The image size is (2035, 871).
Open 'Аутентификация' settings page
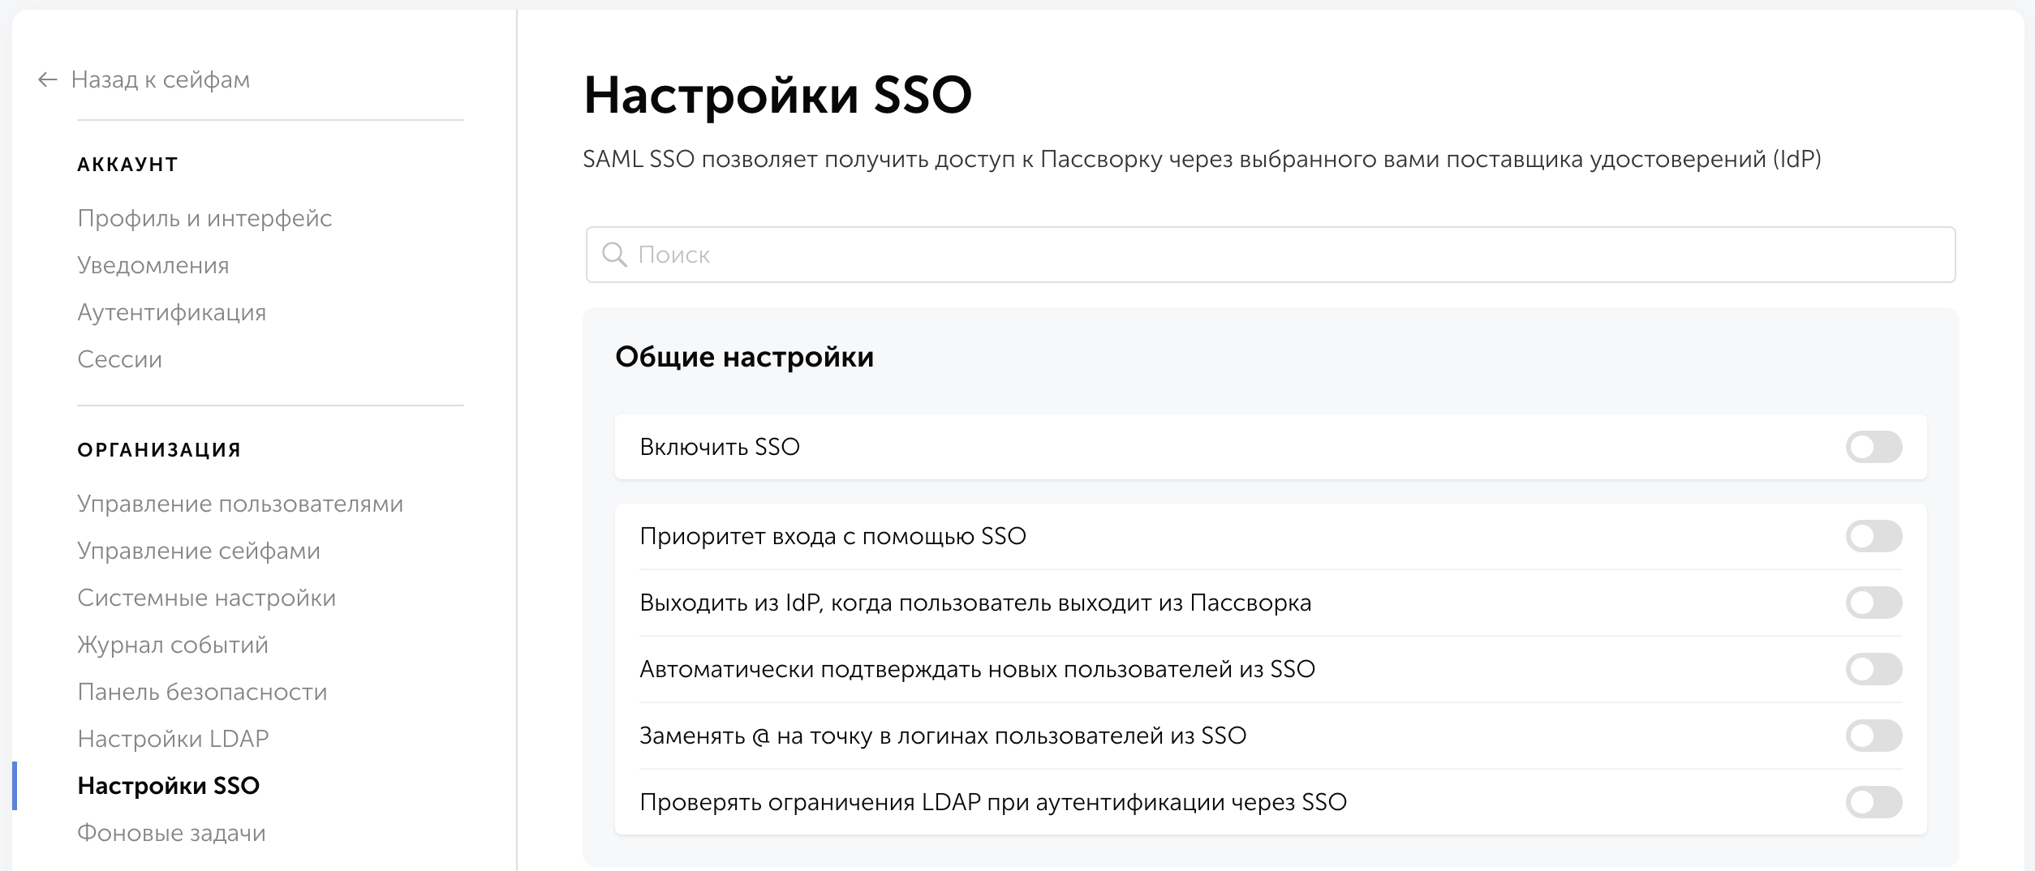(172, 312)
